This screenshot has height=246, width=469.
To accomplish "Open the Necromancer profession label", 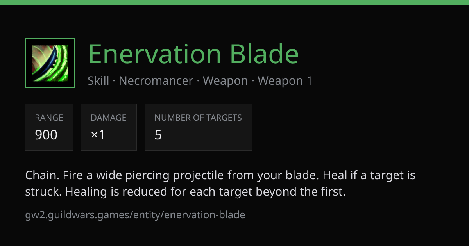I will [156, 81].
